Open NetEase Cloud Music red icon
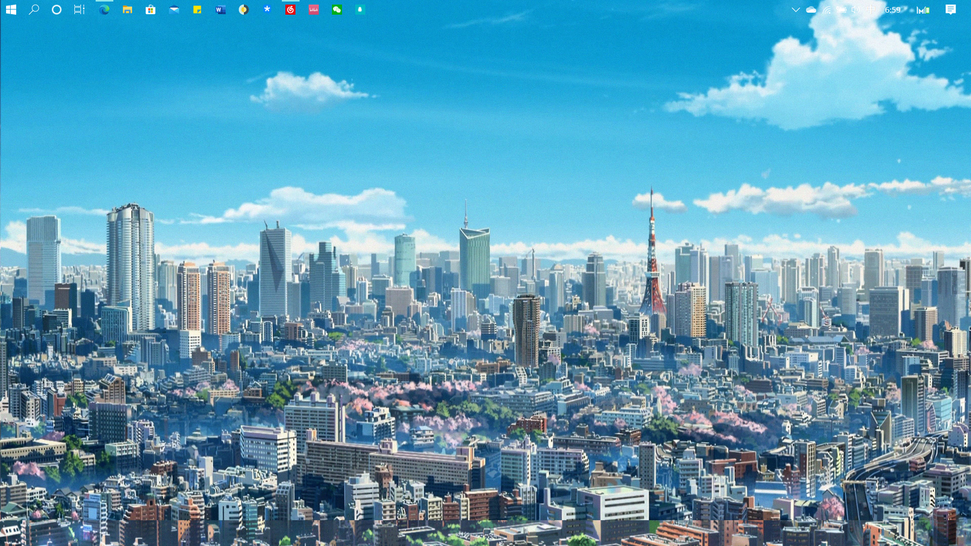Screen dimensions: 971x546 (x=290, y=9)
